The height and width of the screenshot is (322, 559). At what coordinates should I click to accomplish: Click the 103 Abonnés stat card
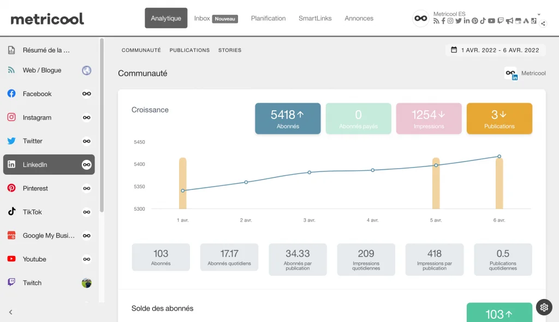(x=161, y=257)
